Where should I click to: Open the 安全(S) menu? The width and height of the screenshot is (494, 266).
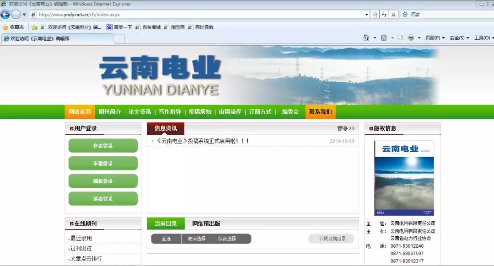pyautogui.click(x=459, y=38)
